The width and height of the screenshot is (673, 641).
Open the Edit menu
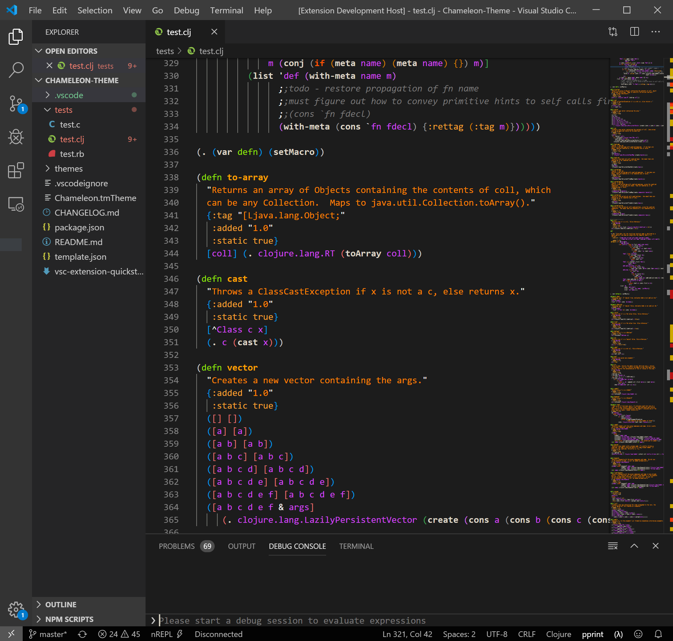point(59,10)
